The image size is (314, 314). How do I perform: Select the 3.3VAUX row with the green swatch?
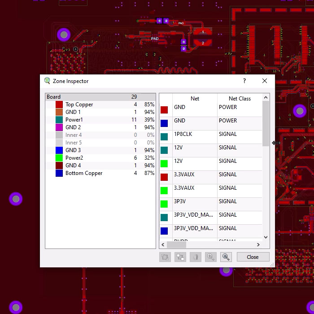point(211,191)
